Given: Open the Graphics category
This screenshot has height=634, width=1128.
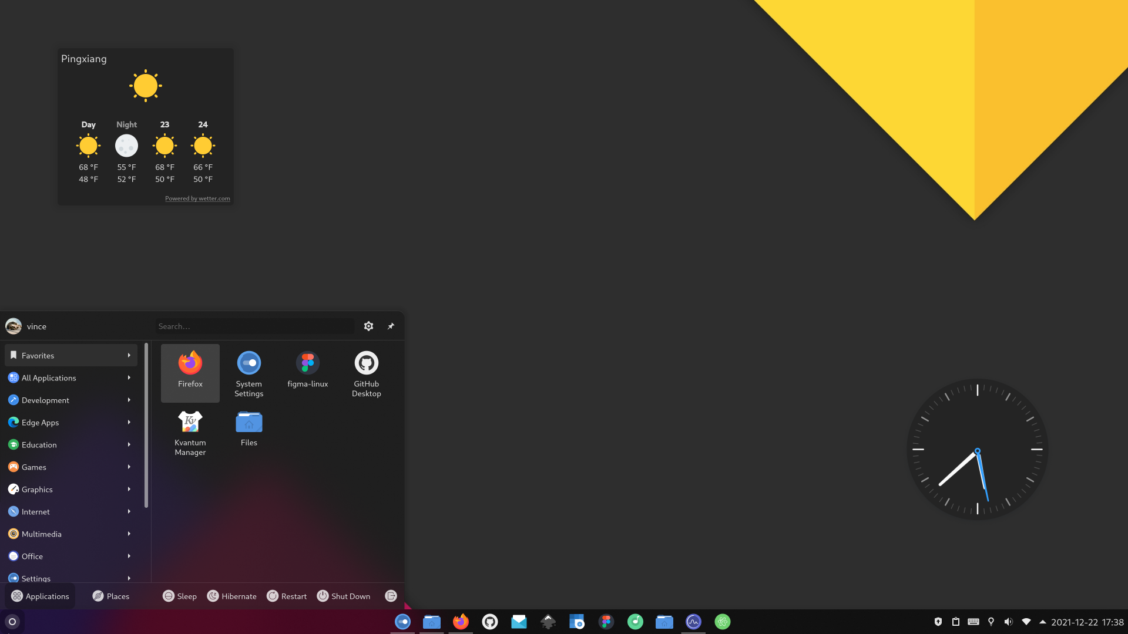Looking at the screenshot, I should coord(71,489).
